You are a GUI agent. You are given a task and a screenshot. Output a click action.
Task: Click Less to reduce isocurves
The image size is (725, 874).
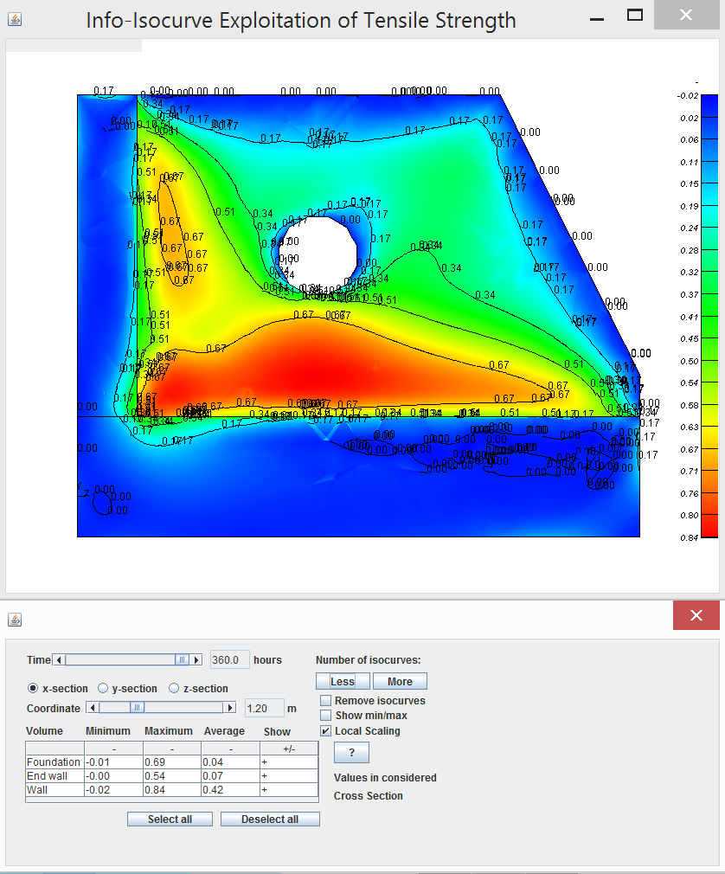click(x=343, y=681)
